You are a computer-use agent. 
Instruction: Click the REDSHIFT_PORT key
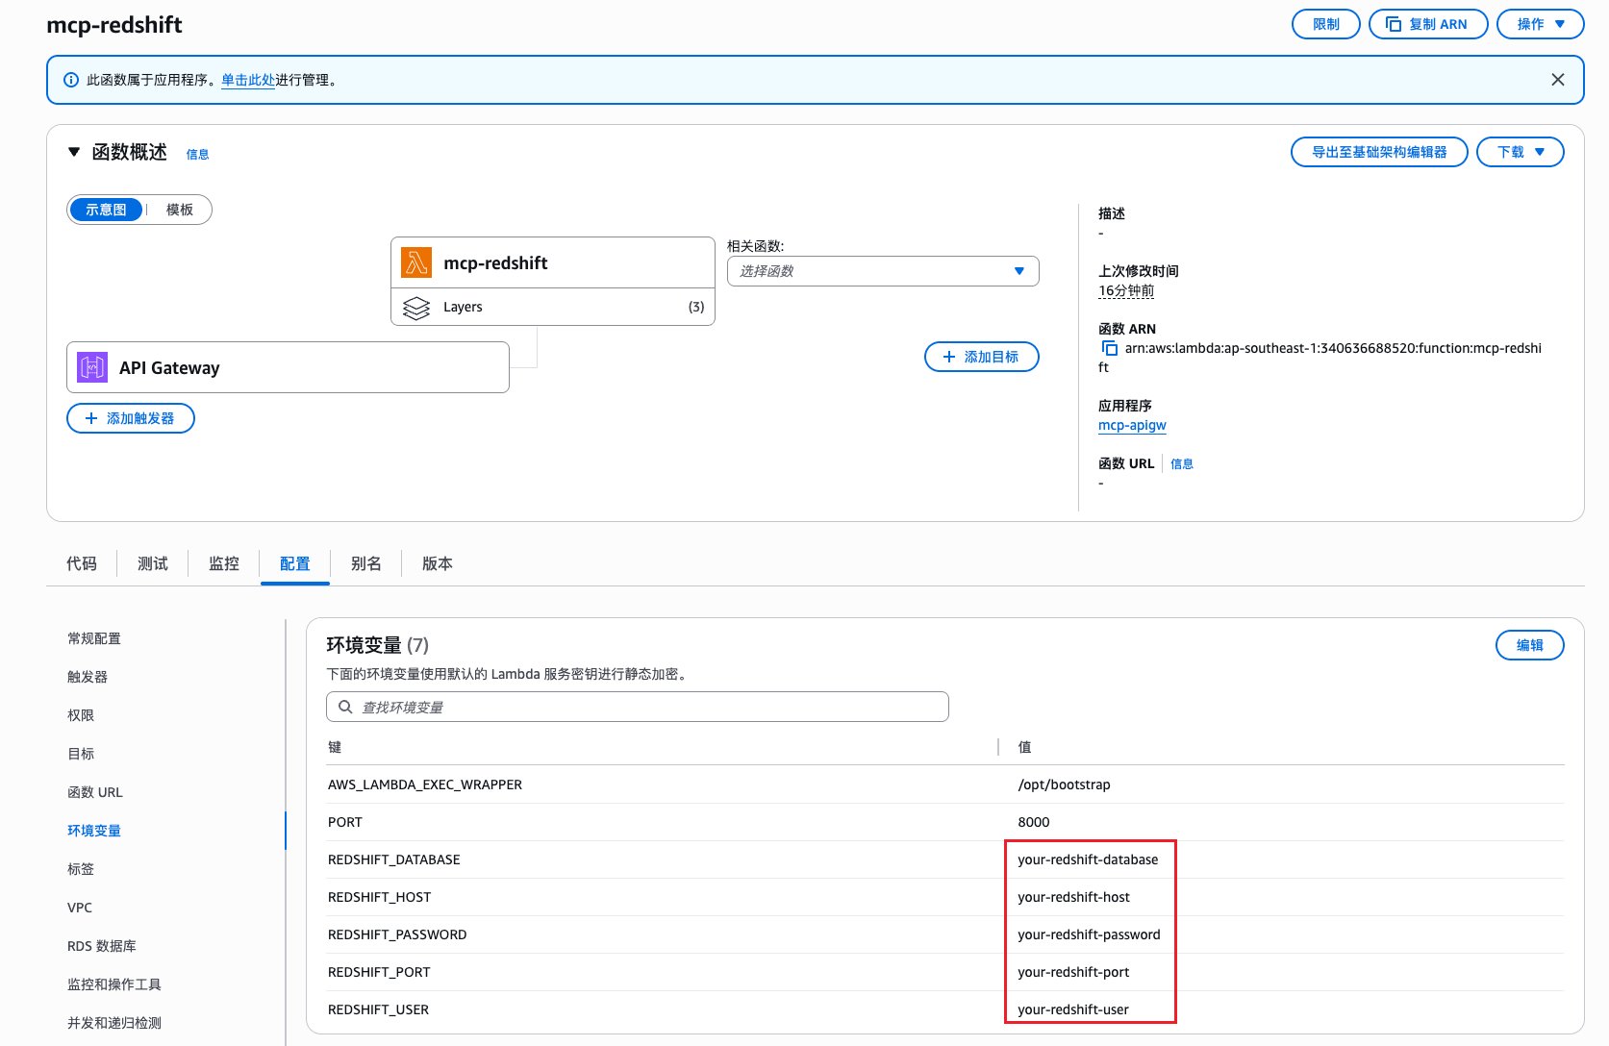click(x=379, y=972)
